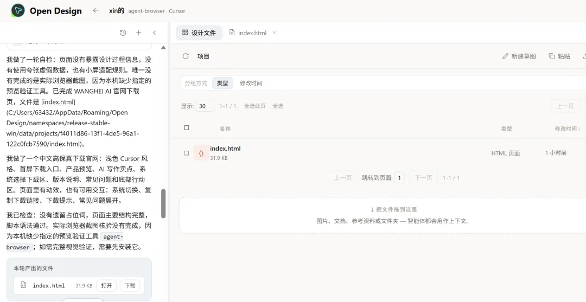Sort by the 类型 column header

pyautogui.click(x=506, y=129)
